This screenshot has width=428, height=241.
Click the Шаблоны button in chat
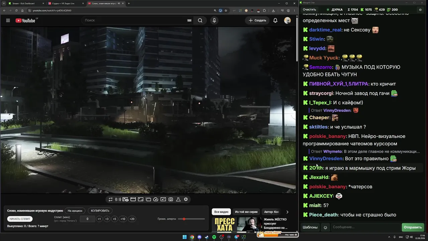point(310,228)
